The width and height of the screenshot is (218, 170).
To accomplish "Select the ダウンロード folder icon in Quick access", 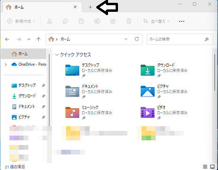I will tap(148, 70).
